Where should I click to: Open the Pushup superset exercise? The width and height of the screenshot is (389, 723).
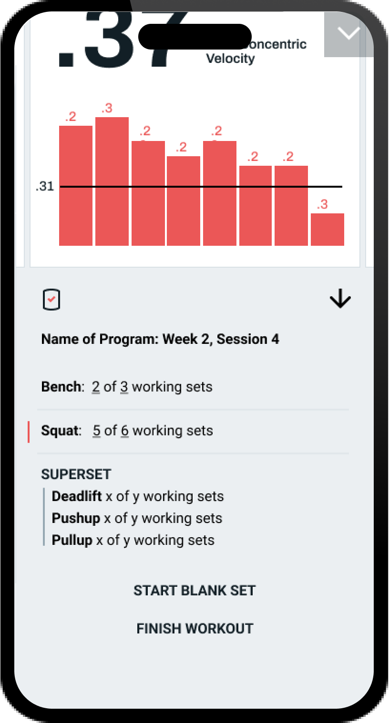pos(137,518)
